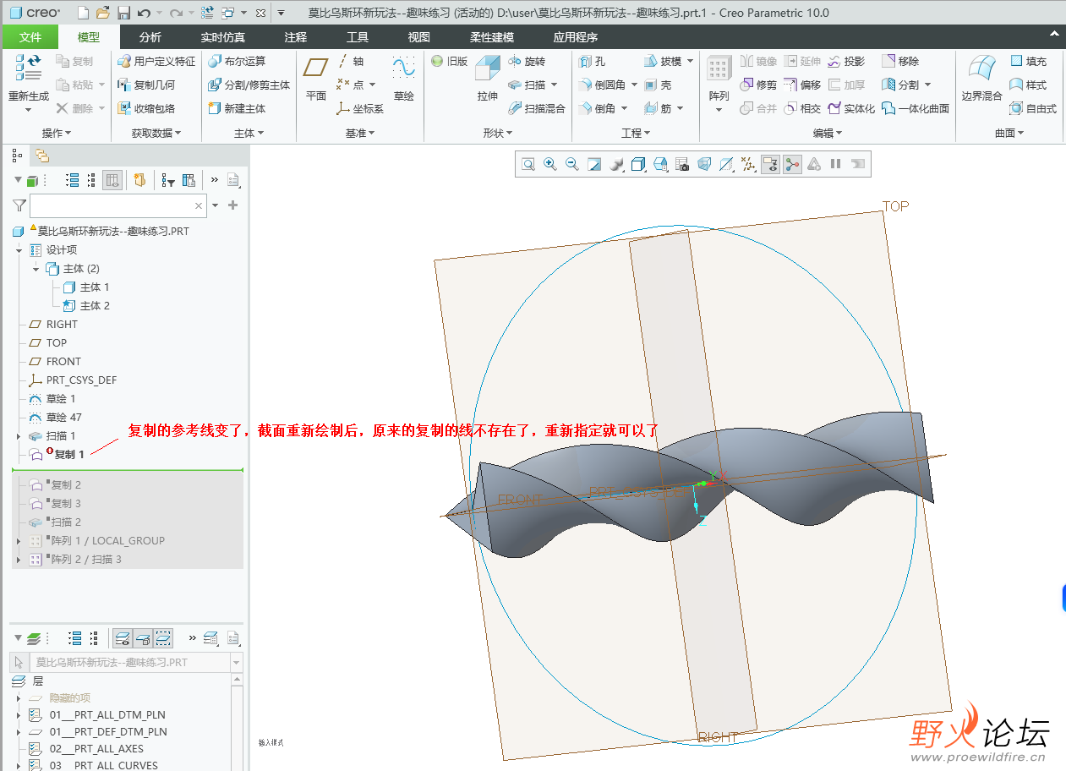Switch to the 分析 ribbon tab
Viewport: 1066px width, 771px height.
pos(150,37)
